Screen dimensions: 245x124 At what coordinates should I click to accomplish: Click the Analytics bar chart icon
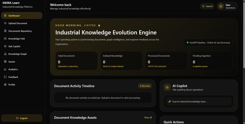pos(5,69)
